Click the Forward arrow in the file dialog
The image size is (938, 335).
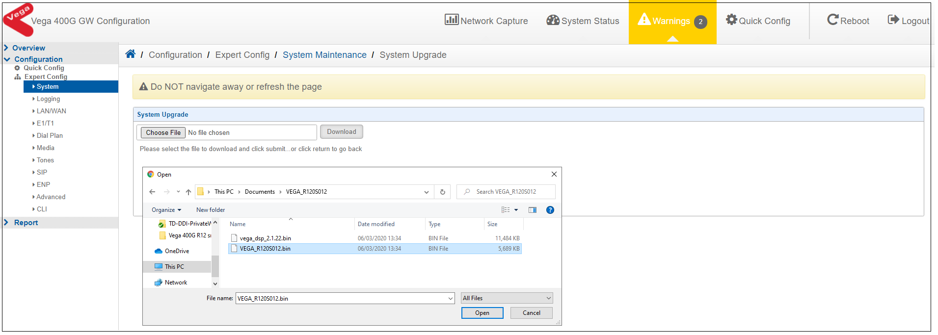[x=167, y=192]
